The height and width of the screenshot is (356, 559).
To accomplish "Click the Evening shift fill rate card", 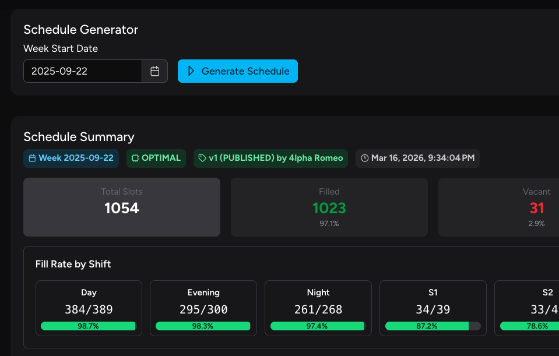I will [203, 308].
